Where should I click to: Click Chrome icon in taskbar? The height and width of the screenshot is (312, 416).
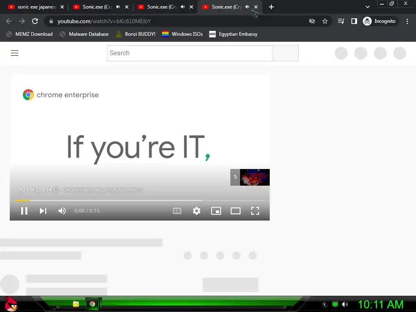(92, 304)
